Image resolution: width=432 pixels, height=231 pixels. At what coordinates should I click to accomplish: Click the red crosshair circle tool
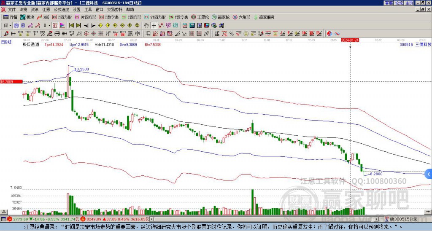point(86,34)
